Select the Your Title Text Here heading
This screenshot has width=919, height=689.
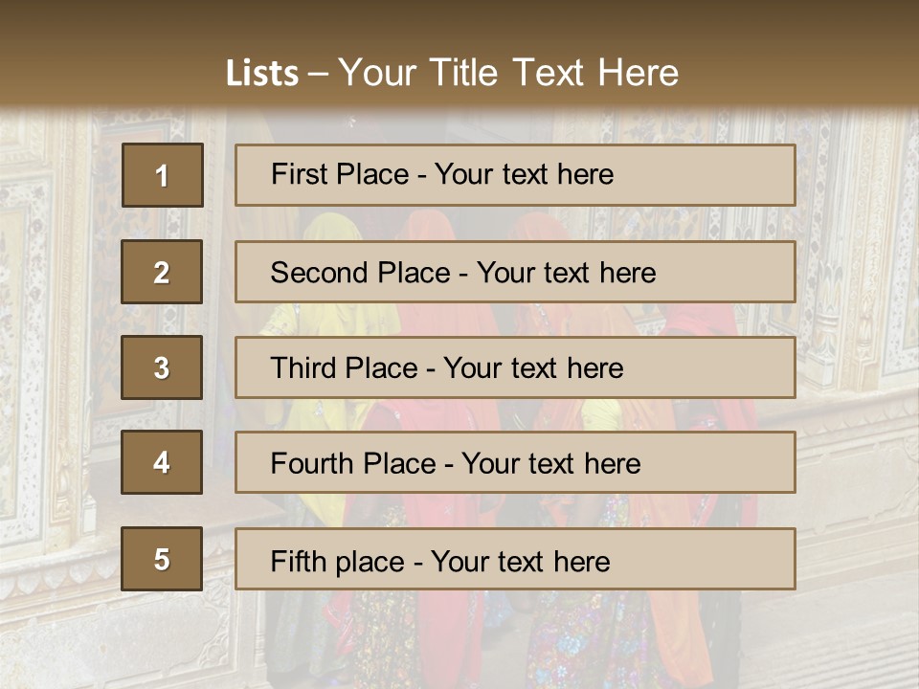tap(507, 74)
